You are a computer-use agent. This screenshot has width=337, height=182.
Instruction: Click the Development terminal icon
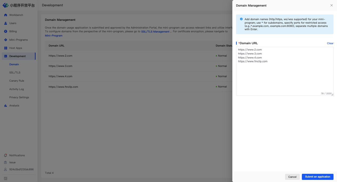pyautogui.click(x=6, y=56)
